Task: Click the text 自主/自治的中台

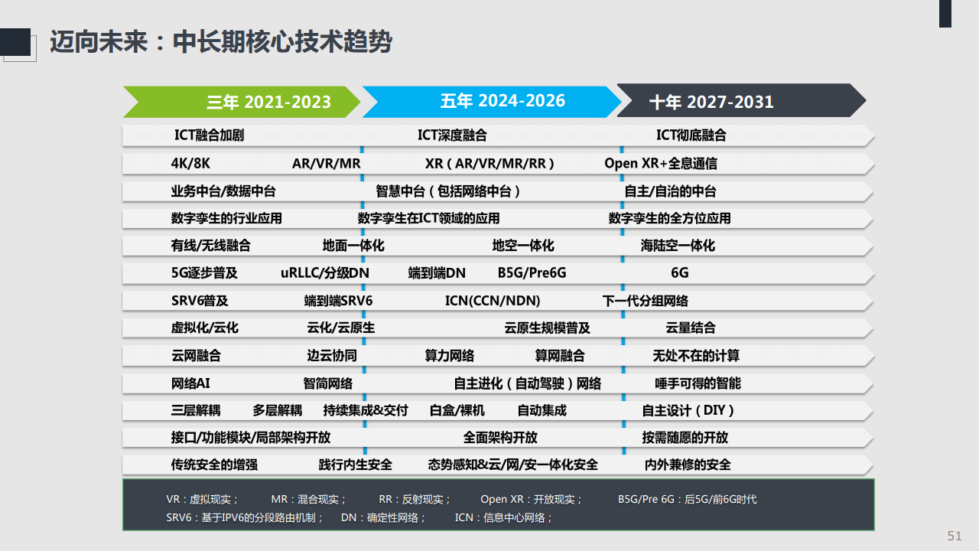Action: pos(671,191)
